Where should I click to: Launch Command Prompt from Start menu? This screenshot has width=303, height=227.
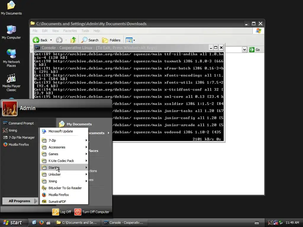point(18,123)
